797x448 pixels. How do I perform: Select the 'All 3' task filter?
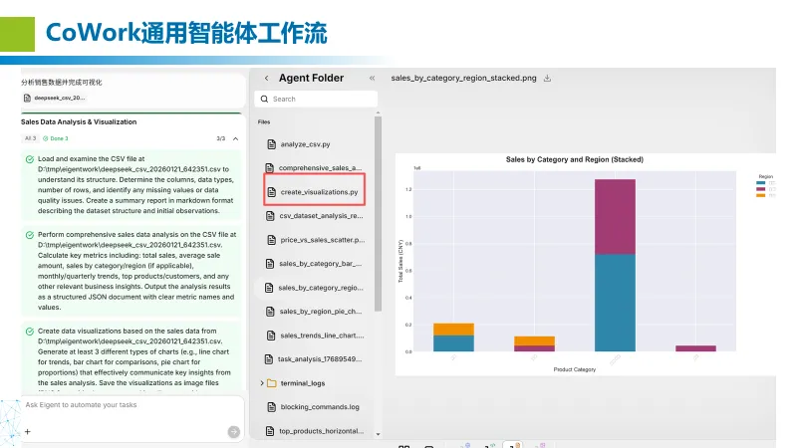(x=31, y=138)
